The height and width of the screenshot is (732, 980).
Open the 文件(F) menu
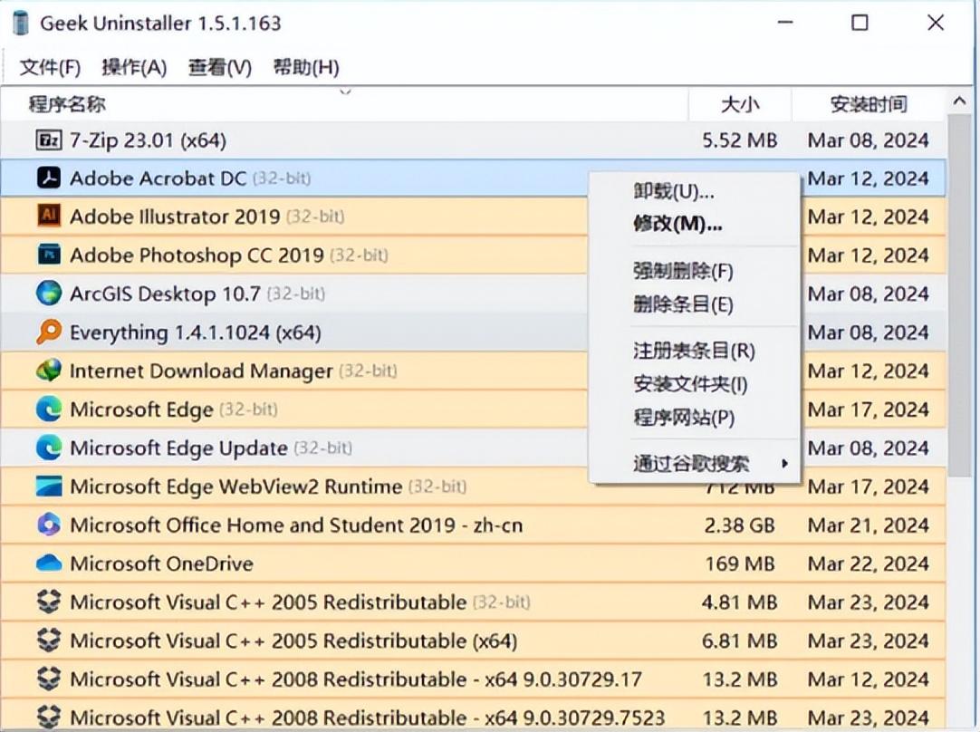pyautogui.click(x=50, y=67)
